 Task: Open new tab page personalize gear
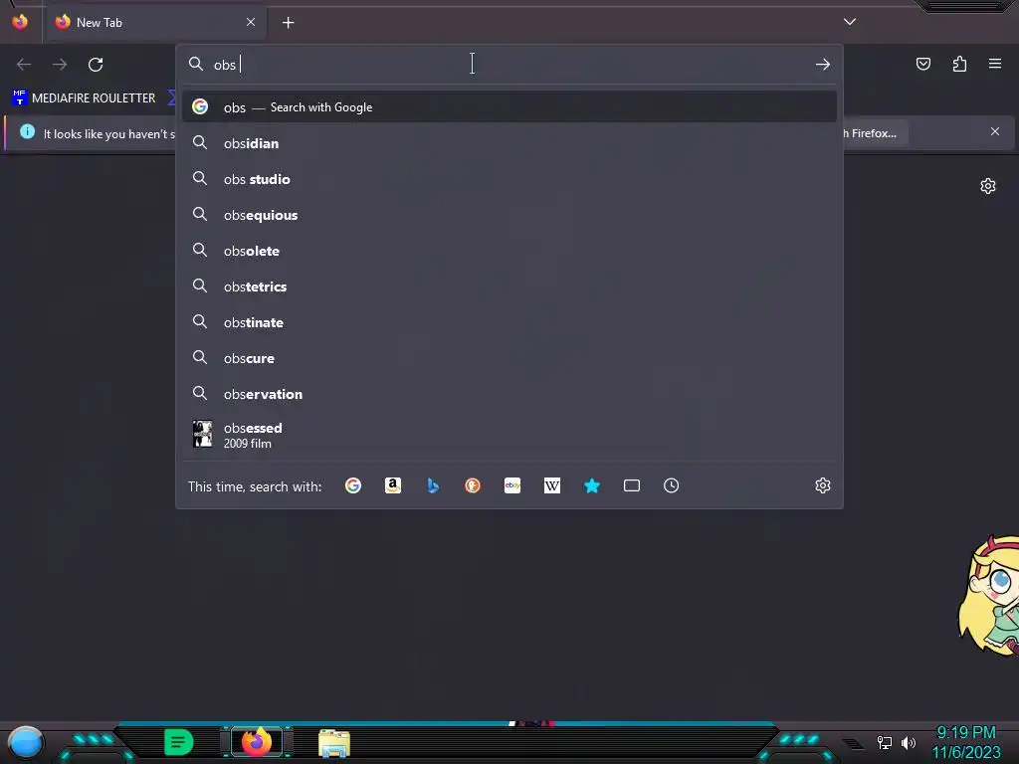pos(988,186)
